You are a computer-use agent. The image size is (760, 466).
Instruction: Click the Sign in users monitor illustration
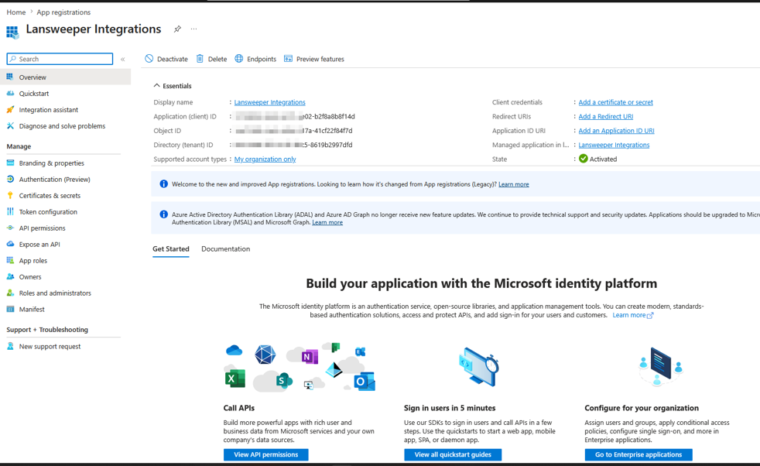478,367
